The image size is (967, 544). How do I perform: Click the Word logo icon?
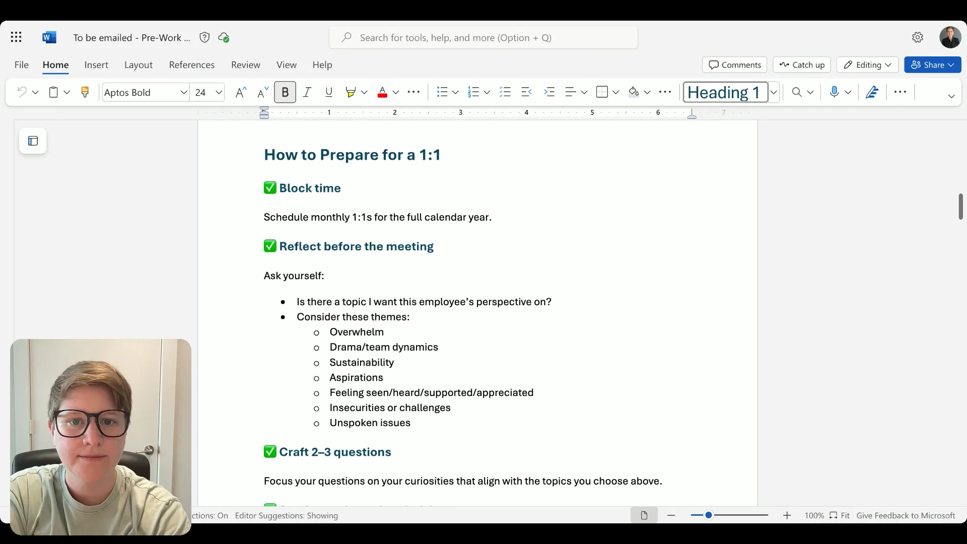pos(49,37)
